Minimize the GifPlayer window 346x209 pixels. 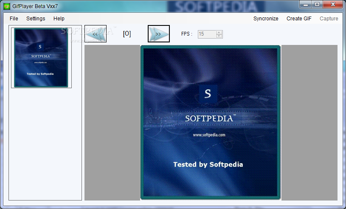[306, 4]
